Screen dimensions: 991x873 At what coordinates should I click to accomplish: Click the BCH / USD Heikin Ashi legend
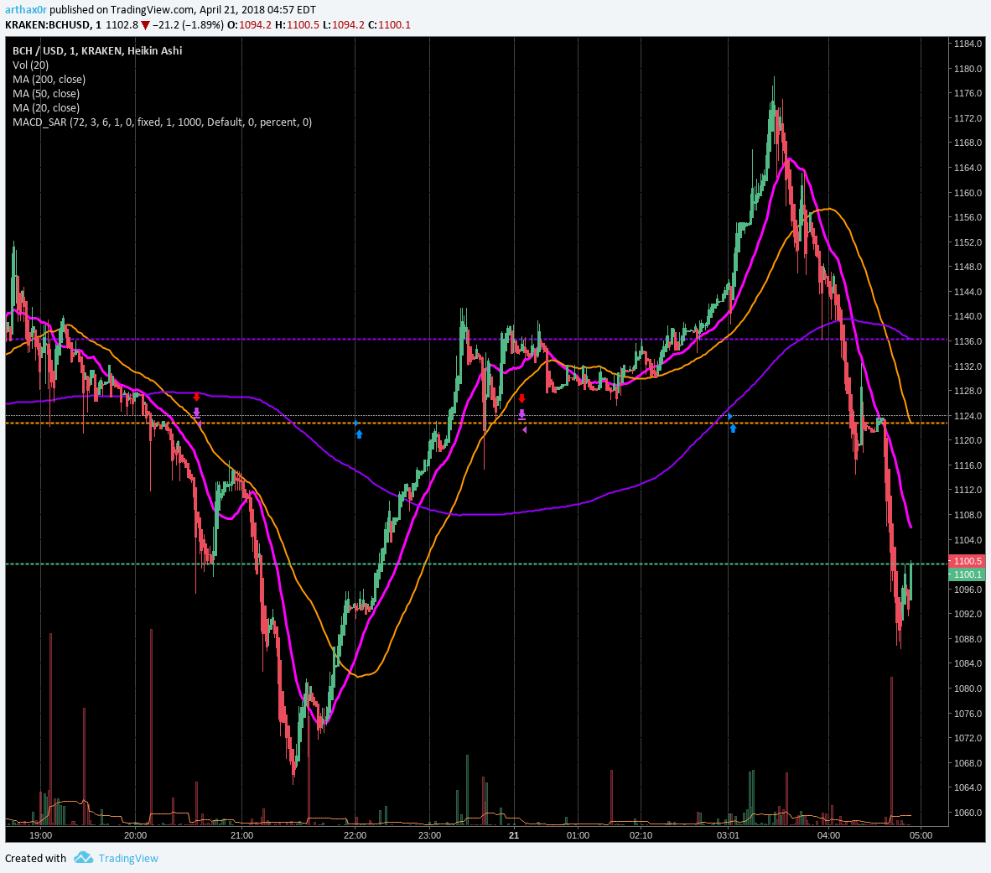(97, 50)
